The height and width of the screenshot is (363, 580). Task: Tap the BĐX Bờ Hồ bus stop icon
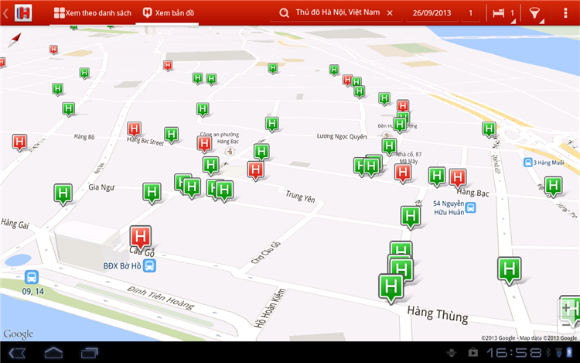[149, 265]
